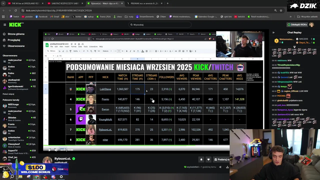This screenshot has height=180, width=320.
Task: Open the Classybeef recommended channel
Action: 19,145
